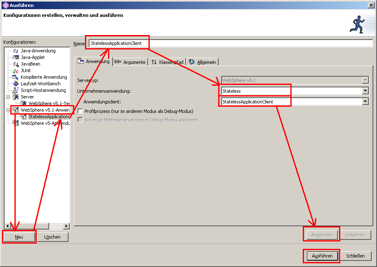The image size is (377, 267).
Task: Click the Löschen button
Action: click(52, 237)
